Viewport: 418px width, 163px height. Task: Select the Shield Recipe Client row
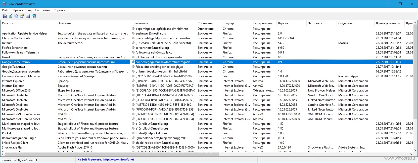[207, 143]
